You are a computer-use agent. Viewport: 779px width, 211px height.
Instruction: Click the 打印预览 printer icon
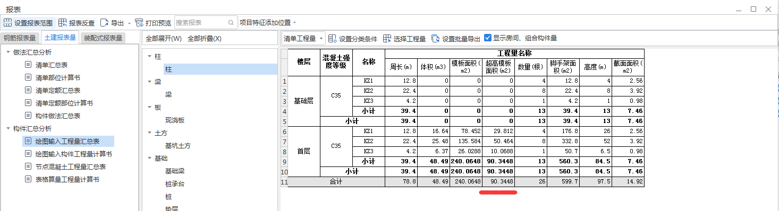139,23
